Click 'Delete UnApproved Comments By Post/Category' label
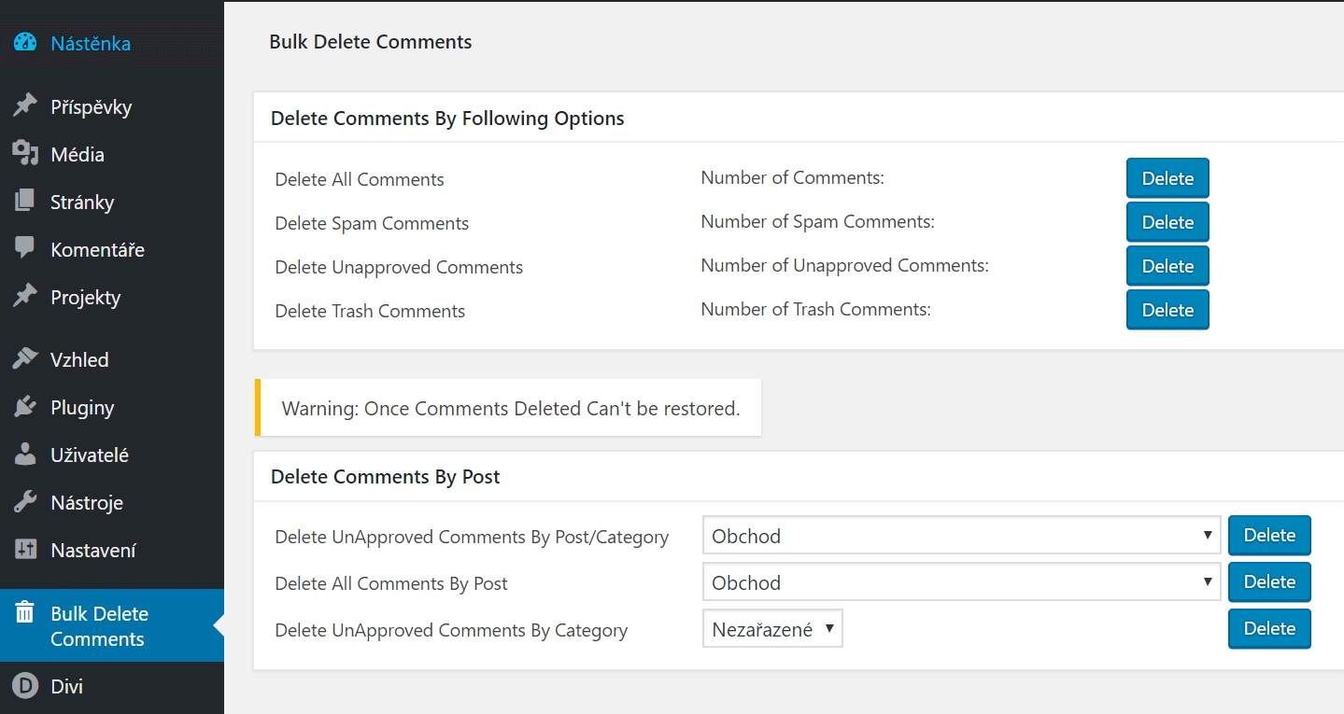The width and height of the screenshot is (1344, 714). 472,538
